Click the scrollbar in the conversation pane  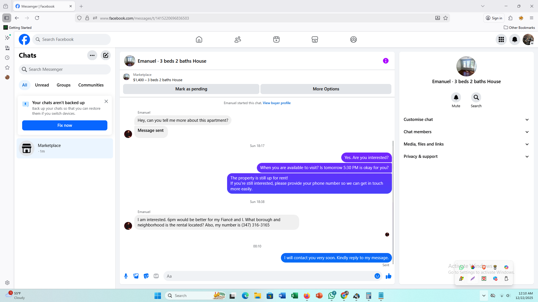tap(393, 202)
